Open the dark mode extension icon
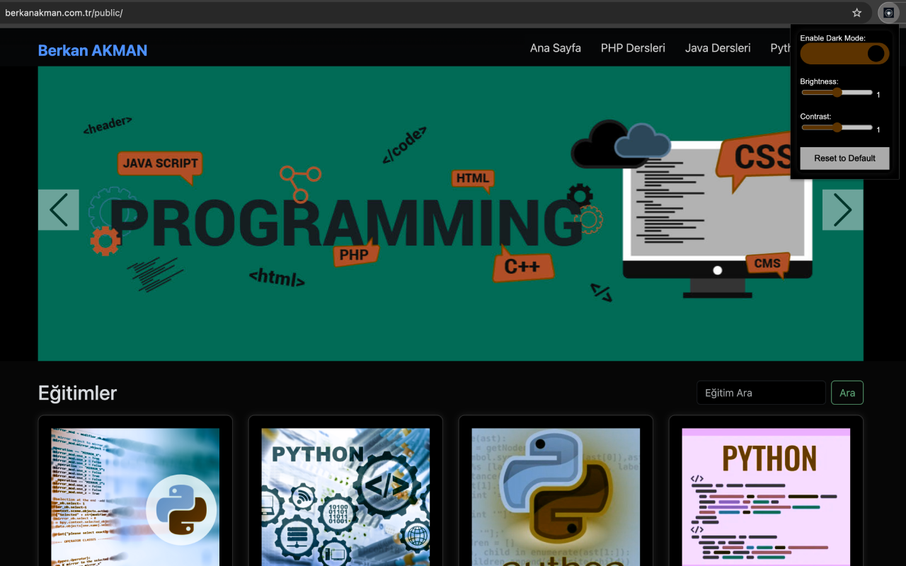 (x=888, y=13)
